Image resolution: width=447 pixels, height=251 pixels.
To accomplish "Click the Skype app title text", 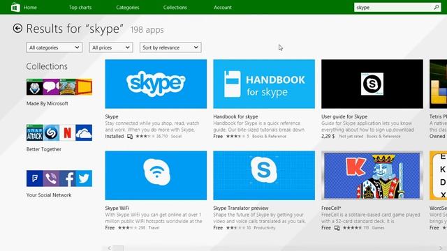I will pyautogui.click(x=112, y=116).
